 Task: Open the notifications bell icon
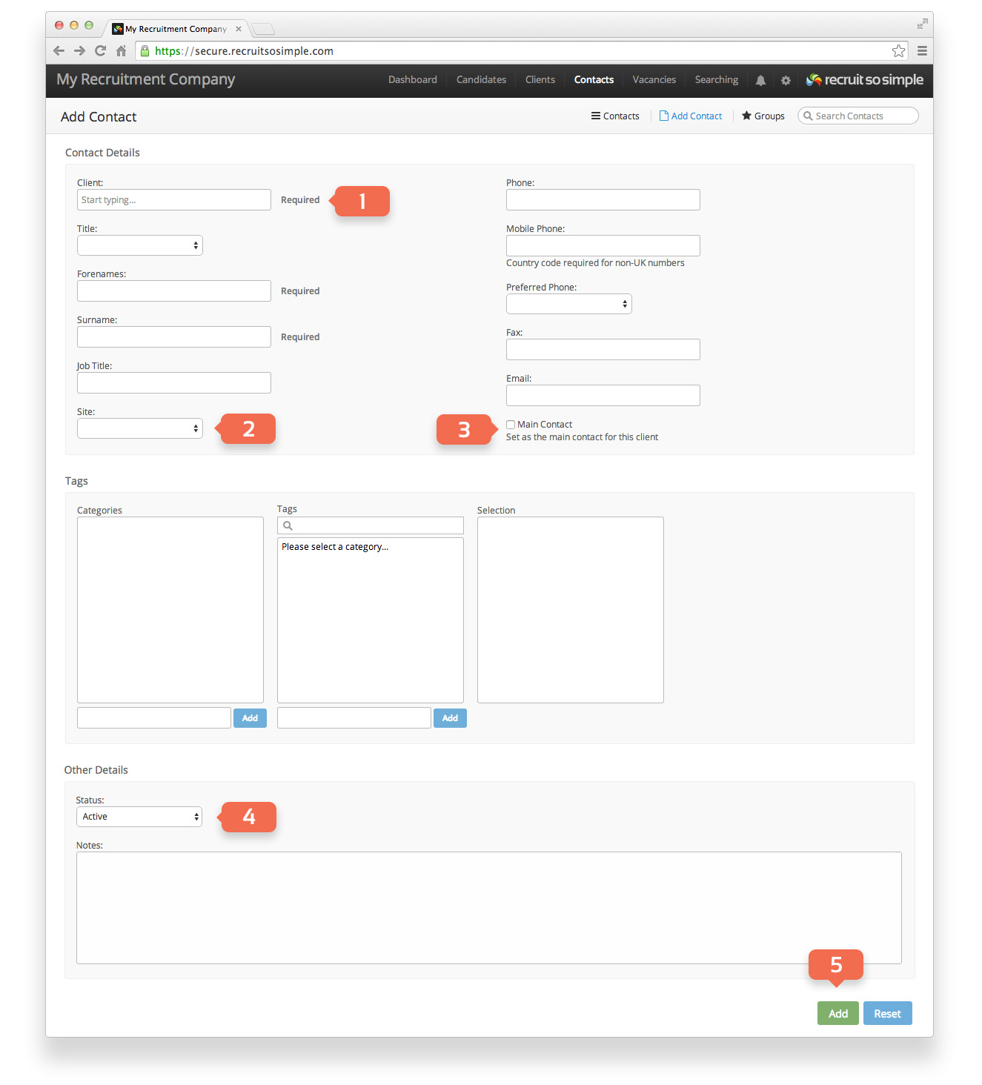(760, 80)
